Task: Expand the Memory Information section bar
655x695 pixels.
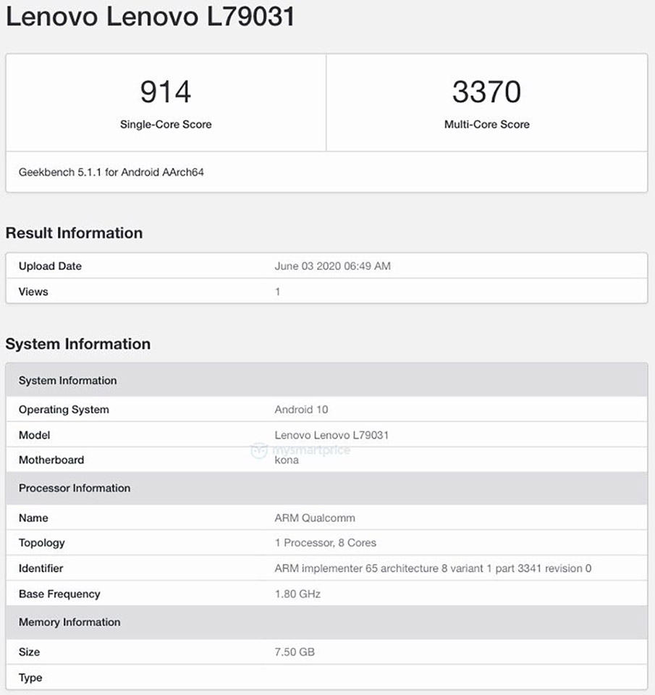Action: 326,622
